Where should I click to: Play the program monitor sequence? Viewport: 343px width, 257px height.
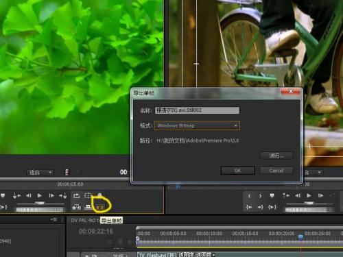tap(309, 195)
